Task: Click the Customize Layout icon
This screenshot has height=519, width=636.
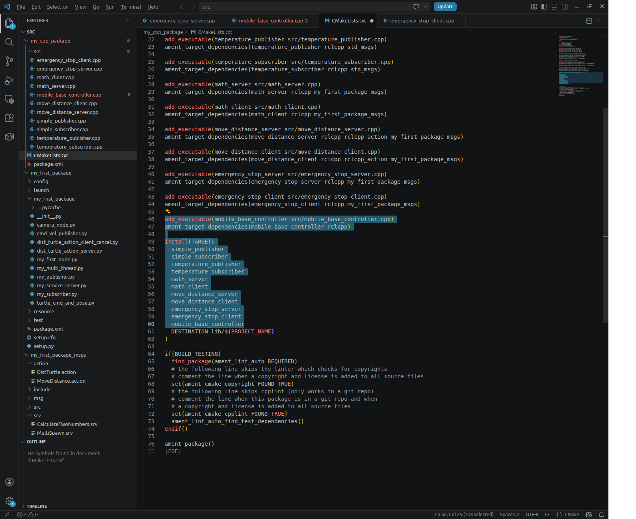Action: click(534, 7)
